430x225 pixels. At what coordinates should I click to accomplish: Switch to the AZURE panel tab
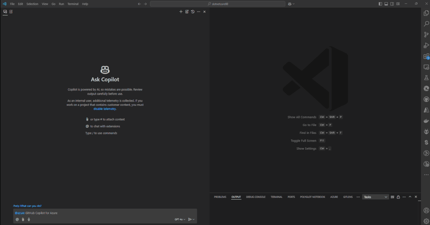click(x=334, y=197)
